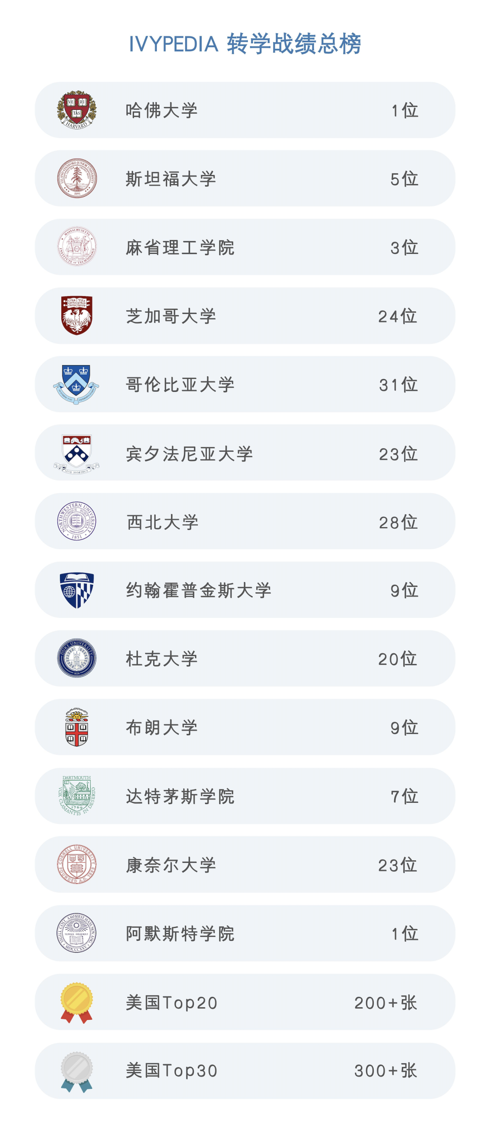This screenshot has height=1136, width=490.
Task: Click the gold medal icon
Action: [77, 1003]
